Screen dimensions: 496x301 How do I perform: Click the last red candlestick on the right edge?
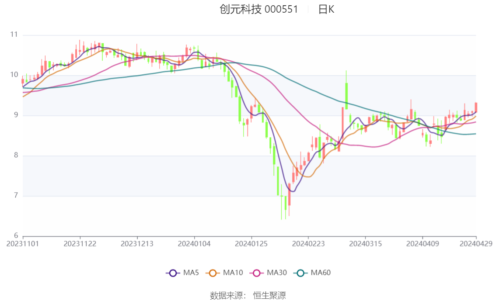coord(476,107)
